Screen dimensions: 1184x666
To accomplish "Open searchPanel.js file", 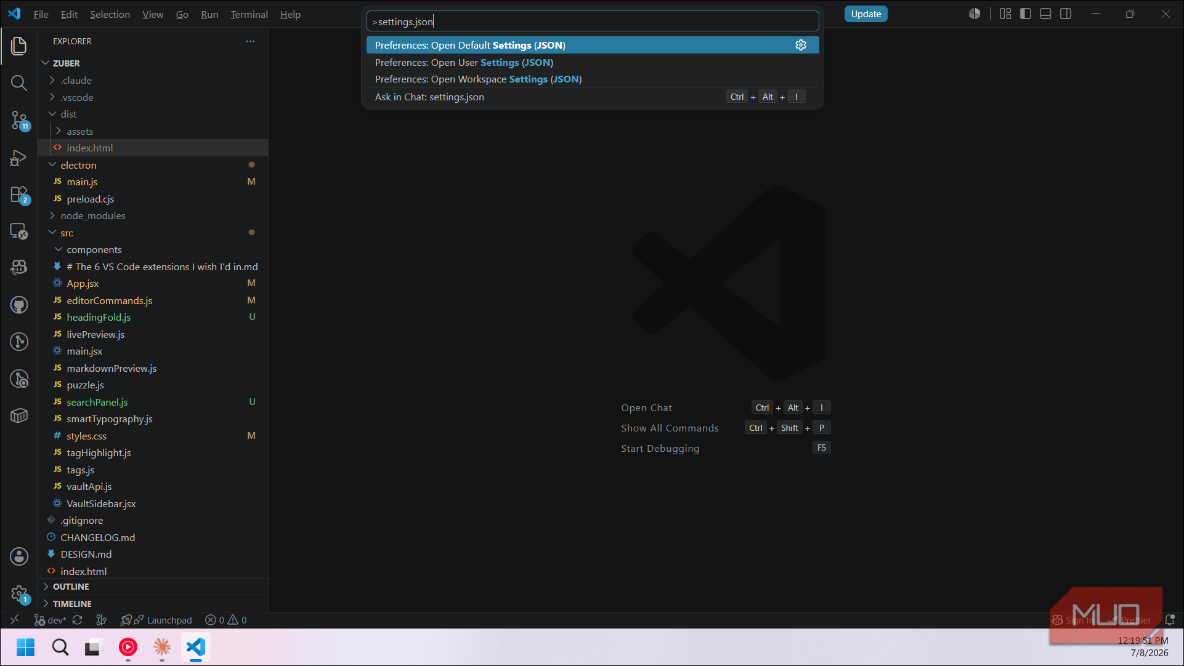I will [x=153, y=402].
